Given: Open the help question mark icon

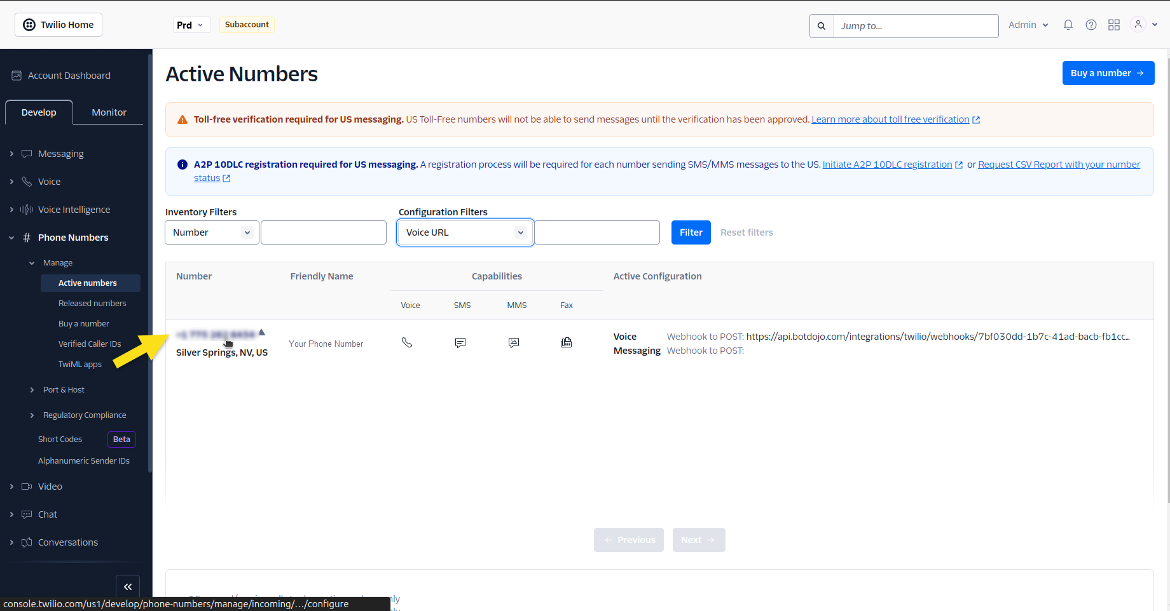Looking at the screenshot, I should [x=1091, y=25].
